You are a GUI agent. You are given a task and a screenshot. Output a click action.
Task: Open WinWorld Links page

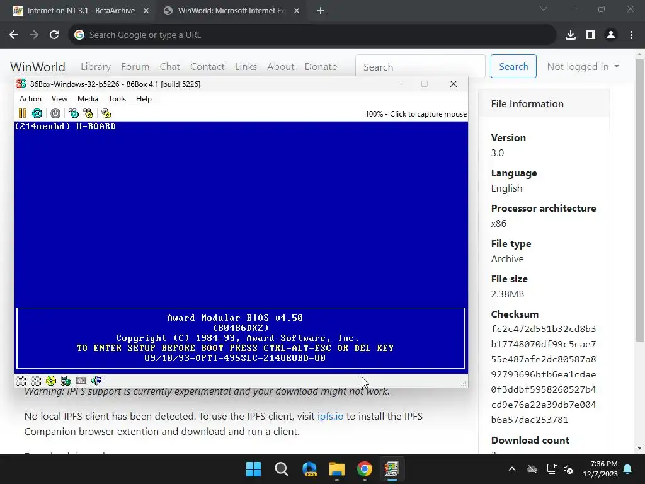(x=246, y=67)
